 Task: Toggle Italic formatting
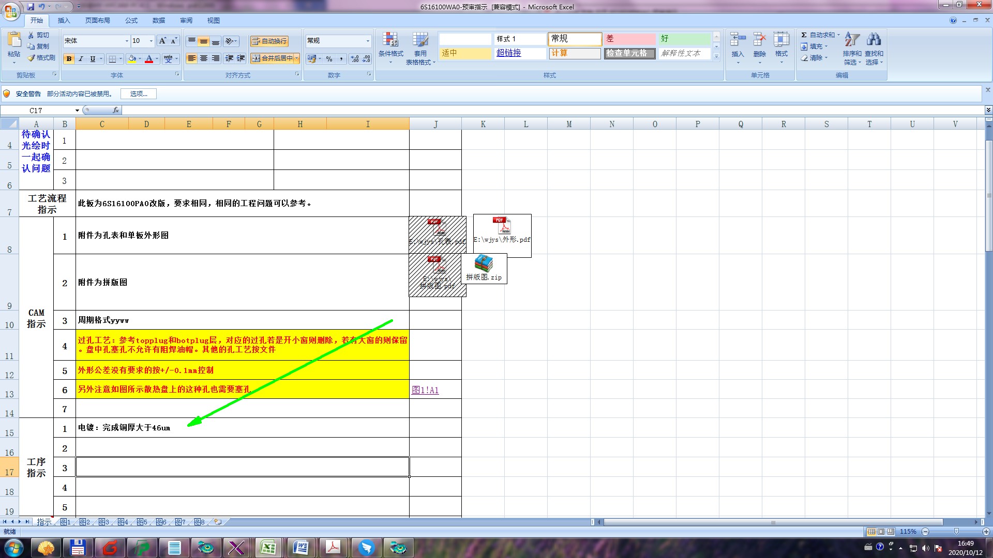click(81, 59)
